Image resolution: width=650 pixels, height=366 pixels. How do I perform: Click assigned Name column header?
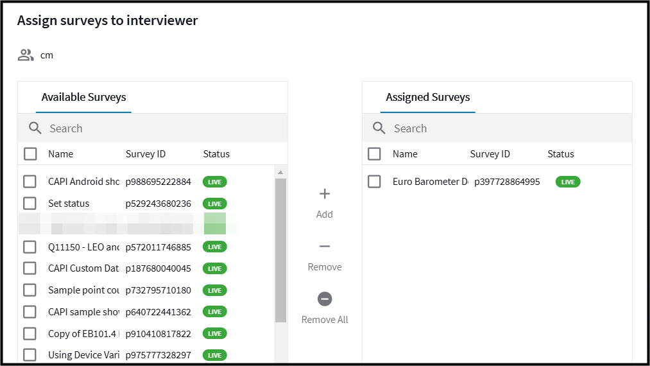point(405,154)
